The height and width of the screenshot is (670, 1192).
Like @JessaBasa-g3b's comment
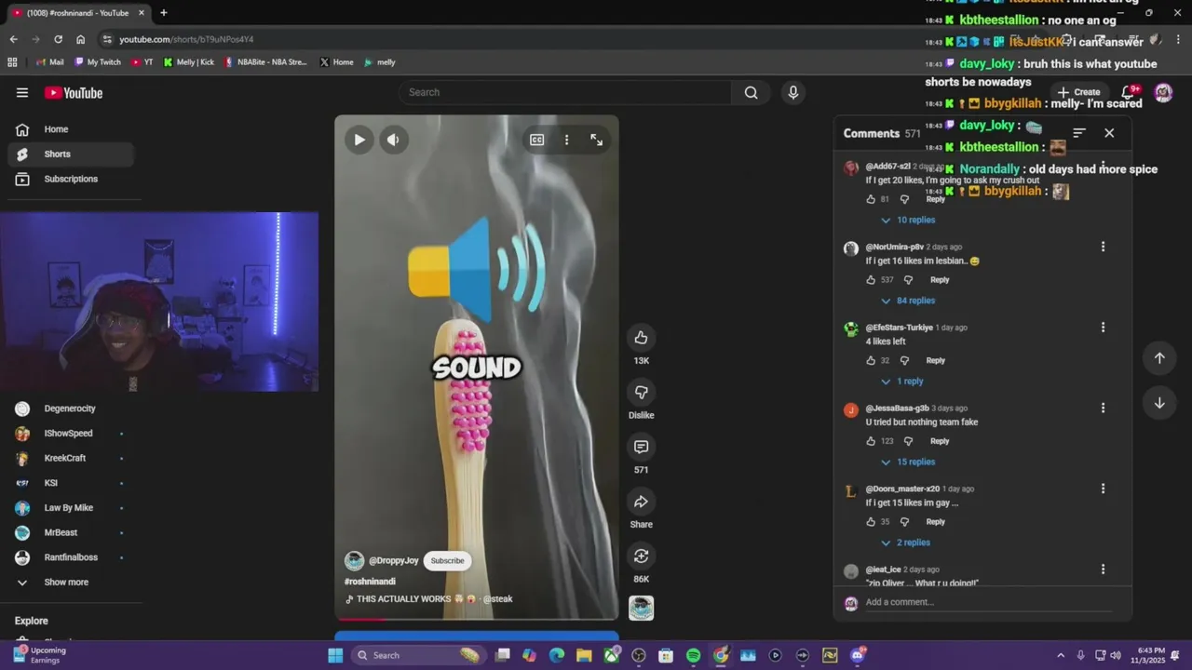coord(871,441)
